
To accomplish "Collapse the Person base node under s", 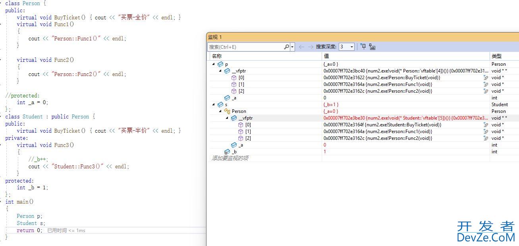I will 220,111.
